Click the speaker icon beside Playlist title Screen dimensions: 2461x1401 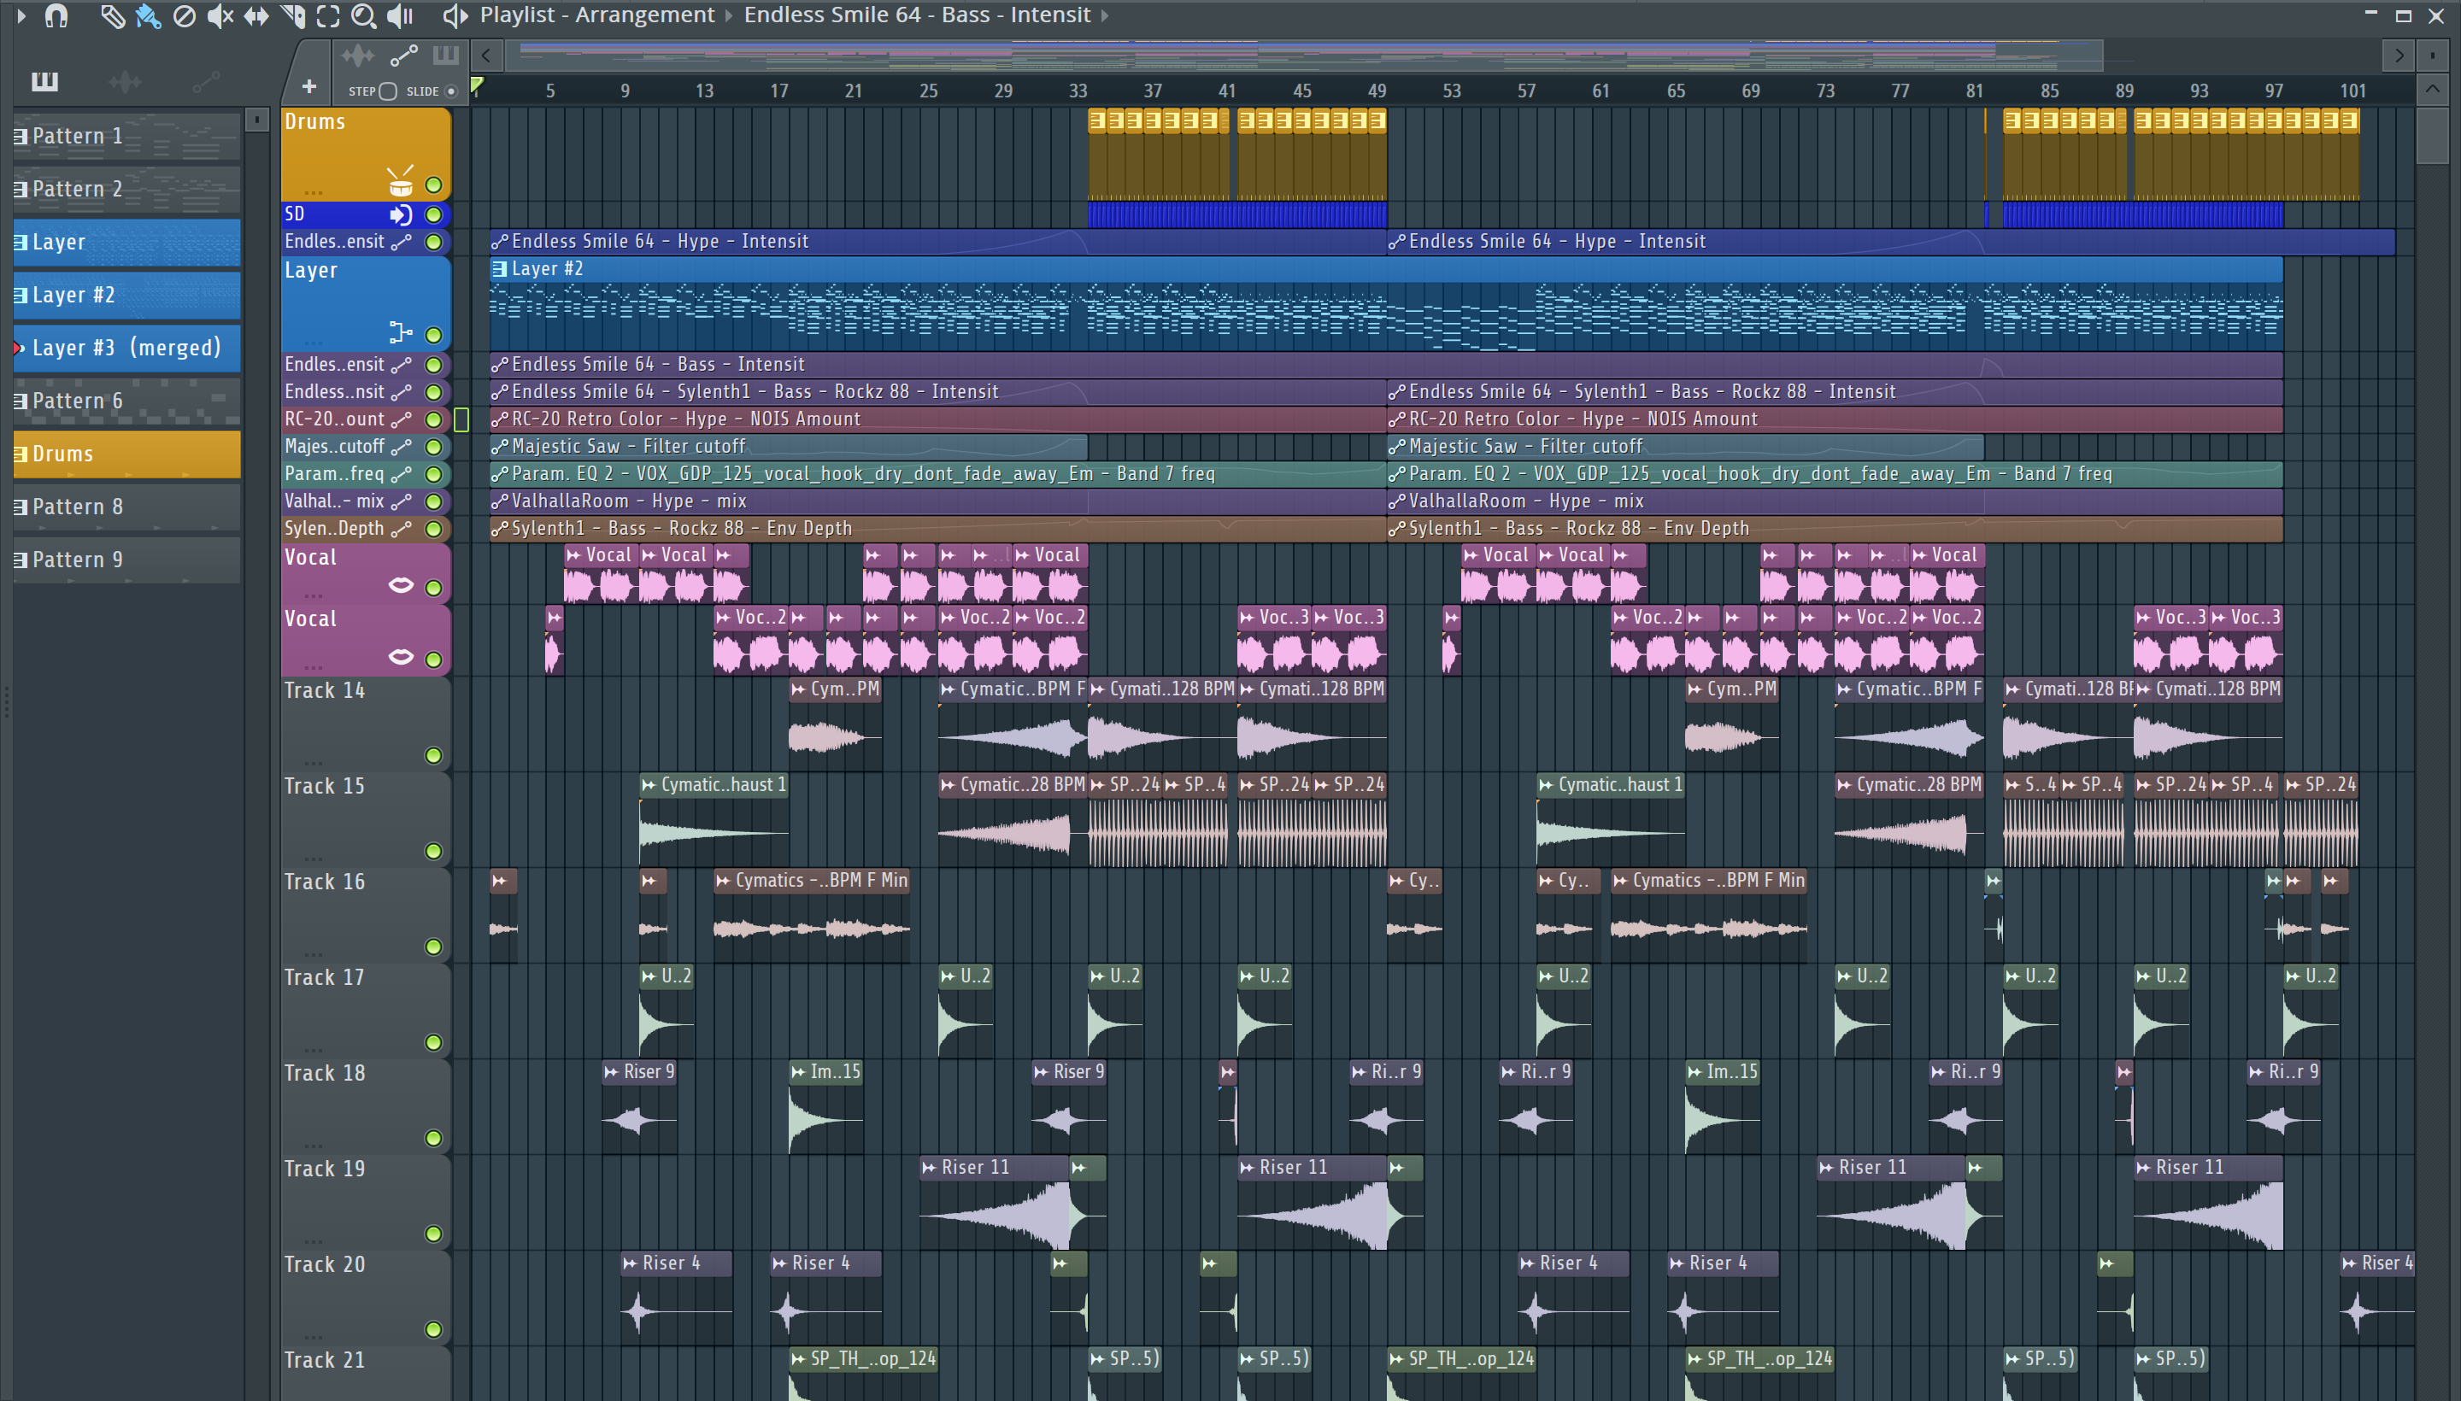(455, 15)
